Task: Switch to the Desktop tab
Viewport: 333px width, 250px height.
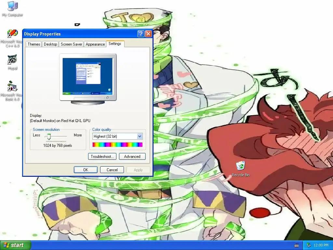Action: pos(50,44)
